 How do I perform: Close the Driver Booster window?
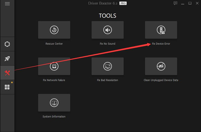pyautogui.click(x=197, y=3)
